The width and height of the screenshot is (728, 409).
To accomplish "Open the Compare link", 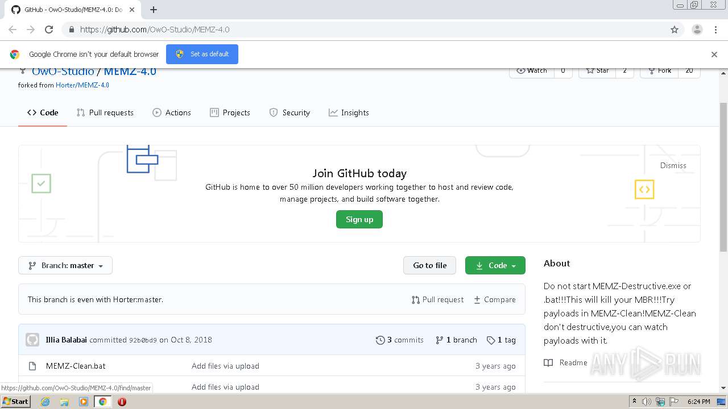I will tap(495, 299).
